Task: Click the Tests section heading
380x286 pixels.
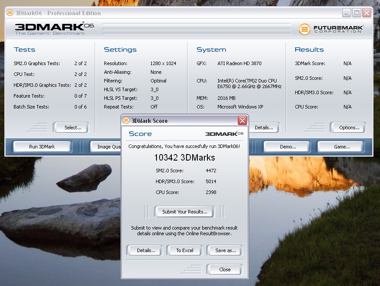Action: point(24,49)
